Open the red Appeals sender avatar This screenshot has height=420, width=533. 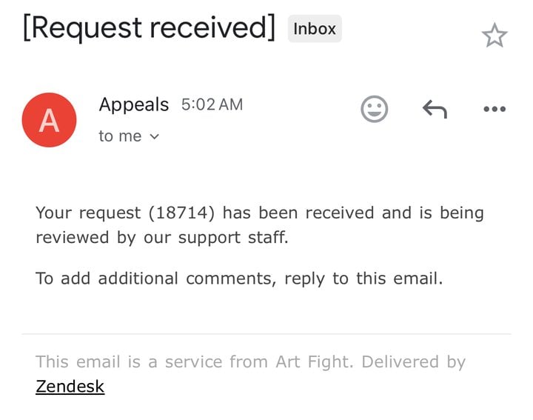[50, 120]
